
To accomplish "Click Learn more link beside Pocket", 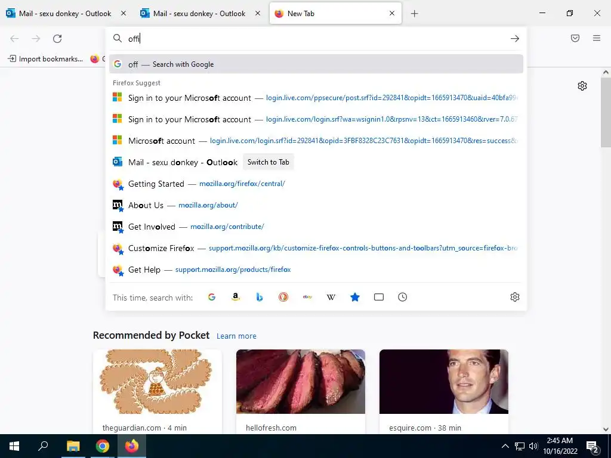I will coord(236,336).
